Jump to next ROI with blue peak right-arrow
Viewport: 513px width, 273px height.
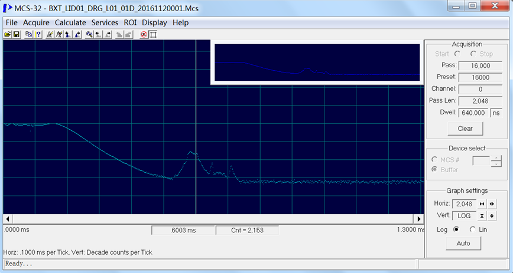(77, 34)
